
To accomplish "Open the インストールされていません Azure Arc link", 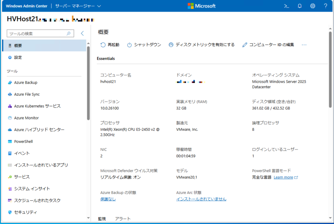I will (201, 199).
